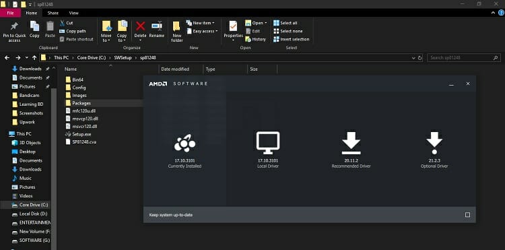505x250 pixels.
Task: Open Bandicam in Quick access
Action: coord(29,96)
